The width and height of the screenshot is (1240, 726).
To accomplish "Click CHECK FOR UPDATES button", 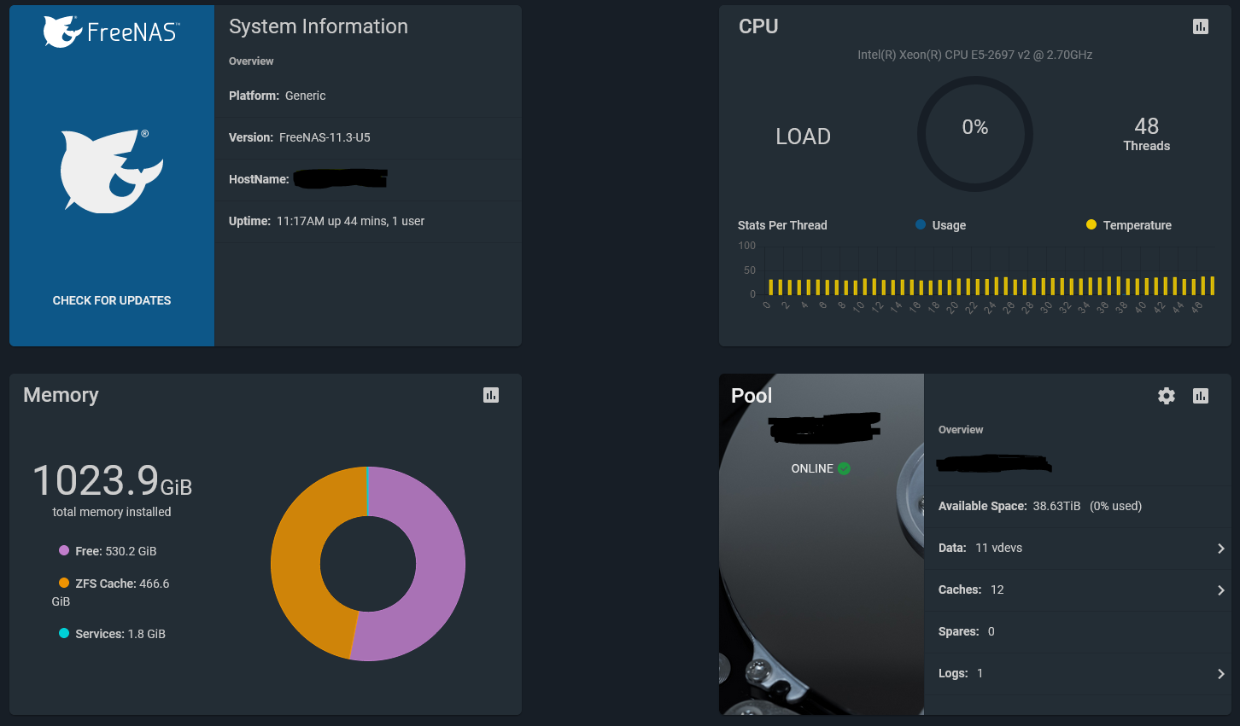I will 112,300.
